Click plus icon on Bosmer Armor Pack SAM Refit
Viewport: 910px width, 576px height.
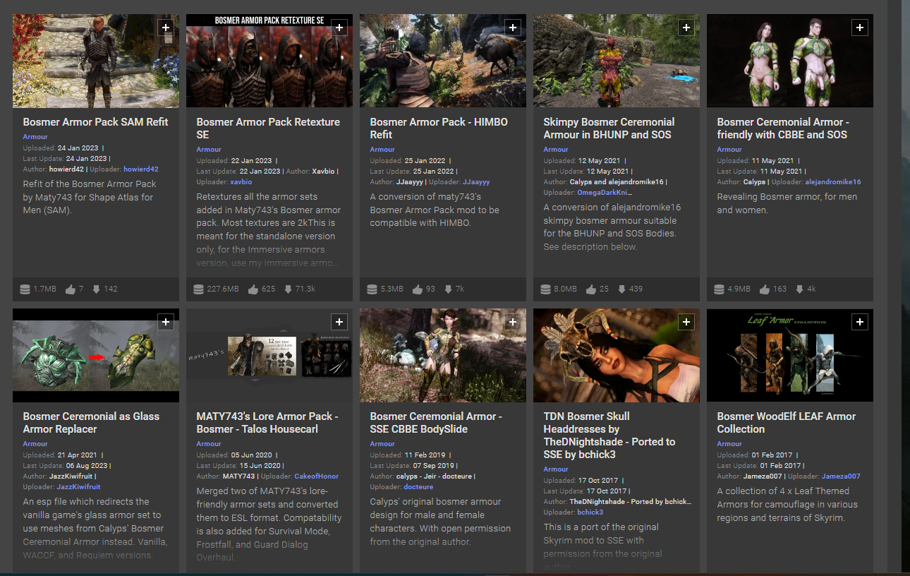[166, 28]
